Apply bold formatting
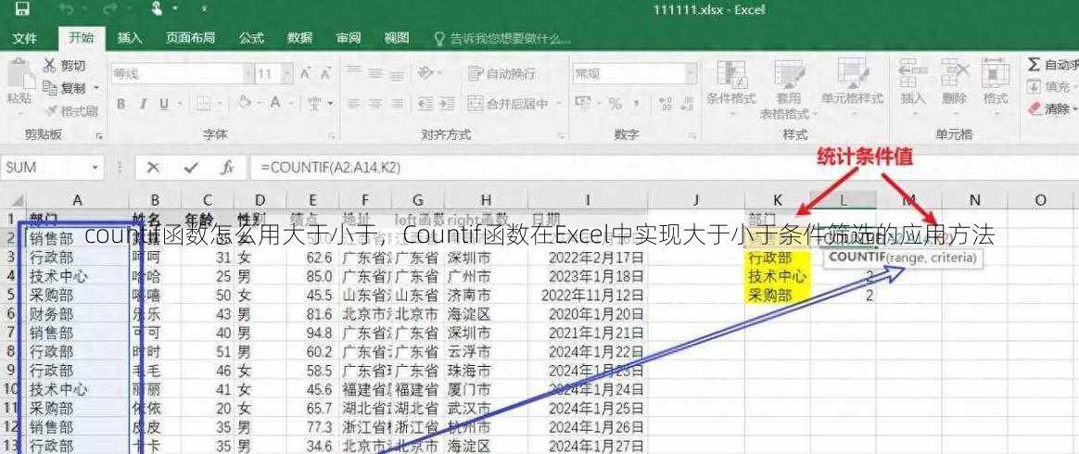1079x454 pixels. (121, 104)
